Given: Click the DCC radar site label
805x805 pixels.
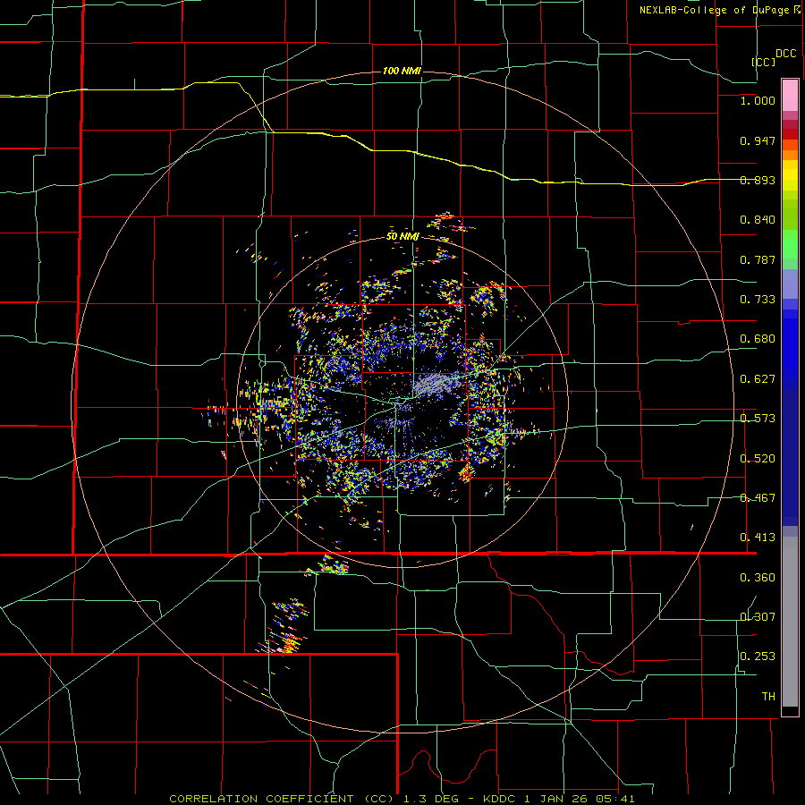Looking at the screenshot, I should pyautogui.click(x=785, y=54).
